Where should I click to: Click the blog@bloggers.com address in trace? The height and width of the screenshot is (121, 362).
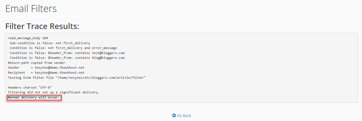[108, 58]
